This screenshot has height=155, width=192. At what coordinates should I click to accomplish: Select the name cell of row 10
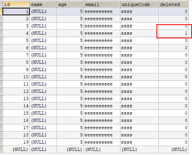click(x=43, y=77)
